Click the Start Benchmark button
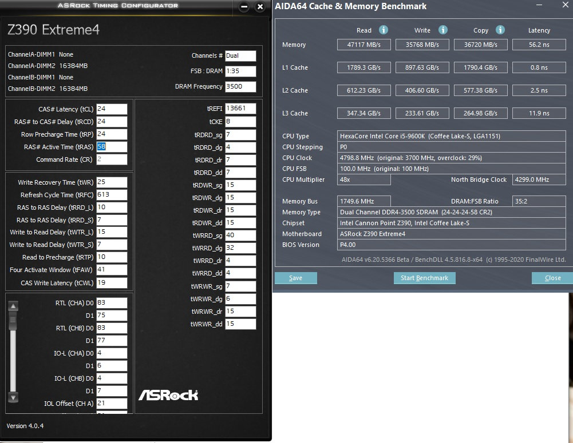This screenshot has height=443, width=573. point(424,278)
